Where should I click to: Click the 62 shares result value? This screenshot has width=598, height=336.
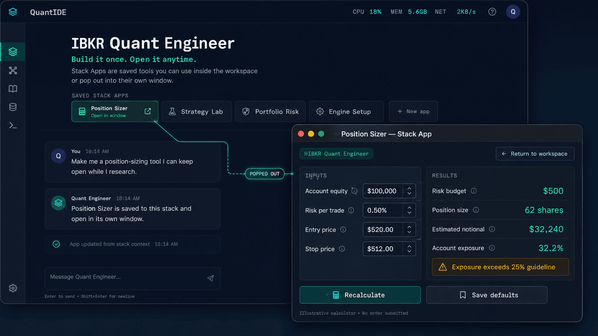coord(544,210)
